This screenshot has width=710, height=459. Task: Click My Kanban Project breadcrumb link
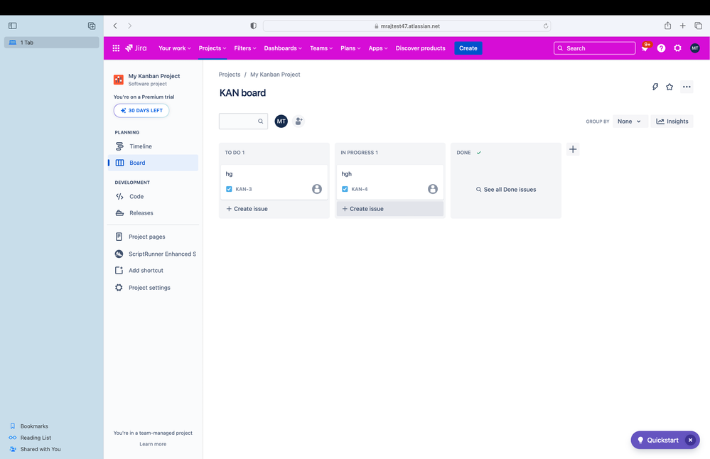(x=275, y=74)
